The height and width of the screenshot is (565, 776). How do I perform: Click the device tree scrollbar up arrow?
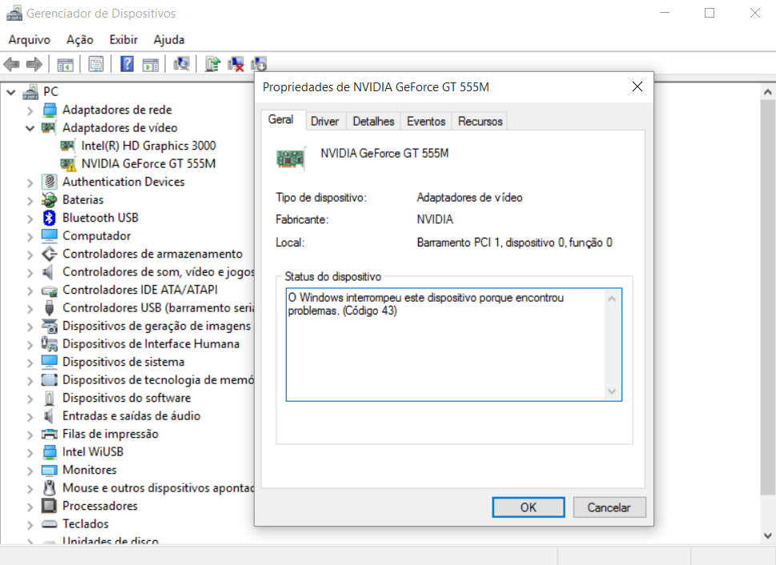click(x=767, y=92)
